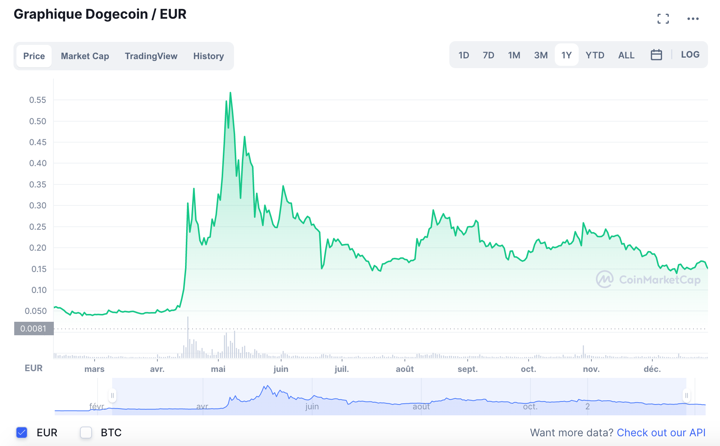
Task: Select the 1Y time range
Action: pos(566,55)
